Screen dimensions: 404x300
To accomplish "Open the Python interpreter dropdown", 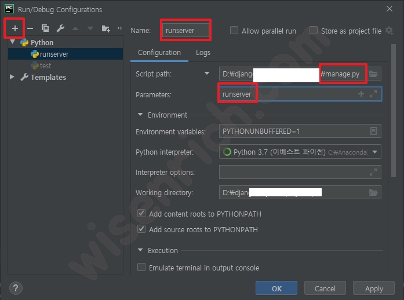I will (375, 152).
